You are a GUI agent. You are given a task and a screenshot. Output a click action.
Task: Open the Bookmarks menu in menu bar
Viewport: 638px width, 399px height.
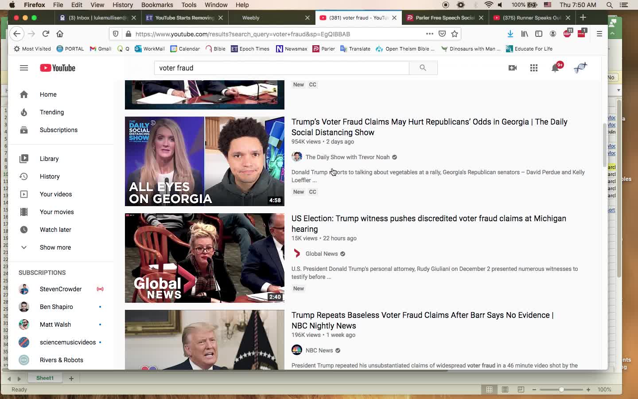pyautogui.click(x=157, y=5)
